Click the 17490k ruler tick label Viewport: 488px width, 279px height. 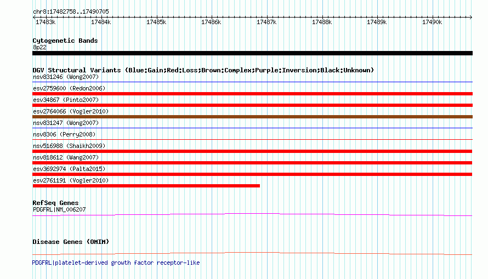click(432, 22)
